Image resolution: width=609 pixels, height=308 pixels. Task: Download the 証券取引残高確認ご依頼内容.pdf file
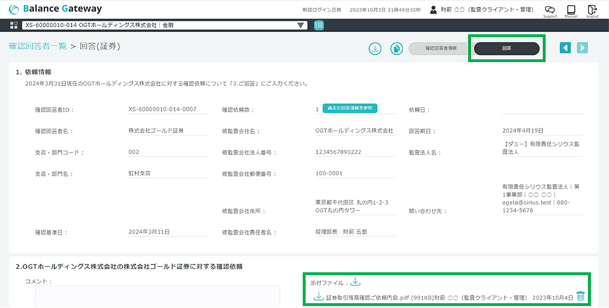318,296
